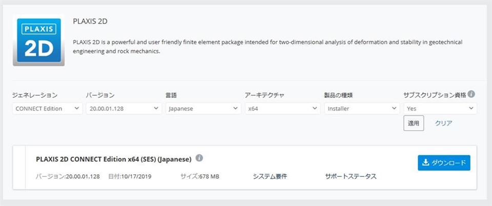Open the サブスクリプション資格 Yes dropdown
The width and height of the screenshot is (492, 206).
click(440, 108)
